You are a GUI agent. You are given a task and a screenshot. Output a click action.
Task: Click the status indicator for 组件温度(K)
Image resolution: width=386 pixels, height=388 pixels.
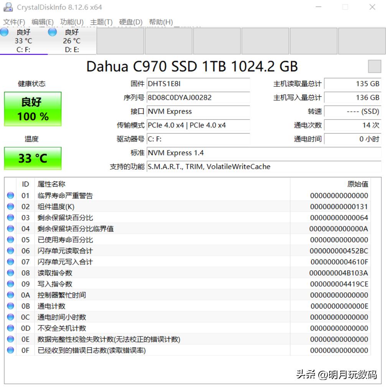(10, 206)
